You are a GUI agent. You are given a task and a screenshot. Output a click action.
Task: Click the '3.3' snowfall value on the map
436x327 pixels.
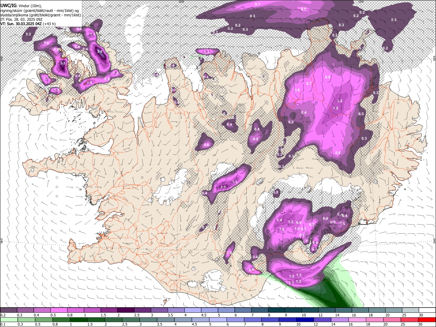62,63
